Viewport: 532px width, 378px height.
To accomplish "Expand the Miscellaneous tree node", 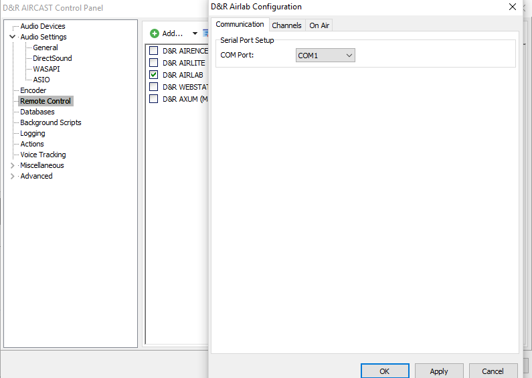I will pyautogui.click(x=12, y=165).
